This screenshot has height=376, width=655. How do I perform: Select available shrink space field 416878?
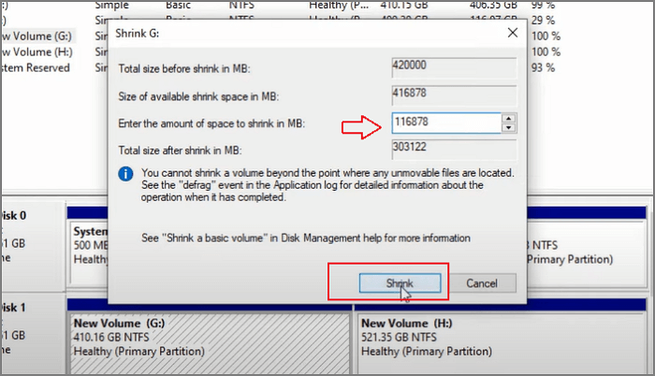[454, 94]
